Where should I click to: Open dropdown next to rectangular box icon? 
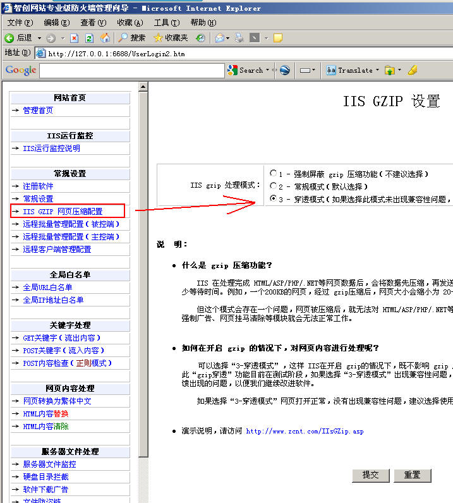313,70
